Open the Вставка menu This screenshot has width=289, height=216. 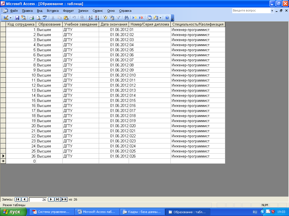[x=52, y=11]
